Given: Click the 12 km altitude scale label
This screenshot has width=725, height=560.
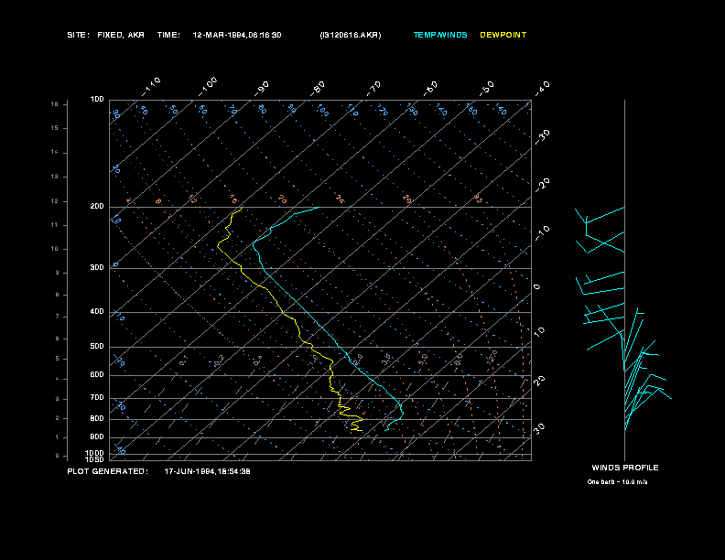Looking at the screenshot, I should pyautogui.click(x=55, y=201).
